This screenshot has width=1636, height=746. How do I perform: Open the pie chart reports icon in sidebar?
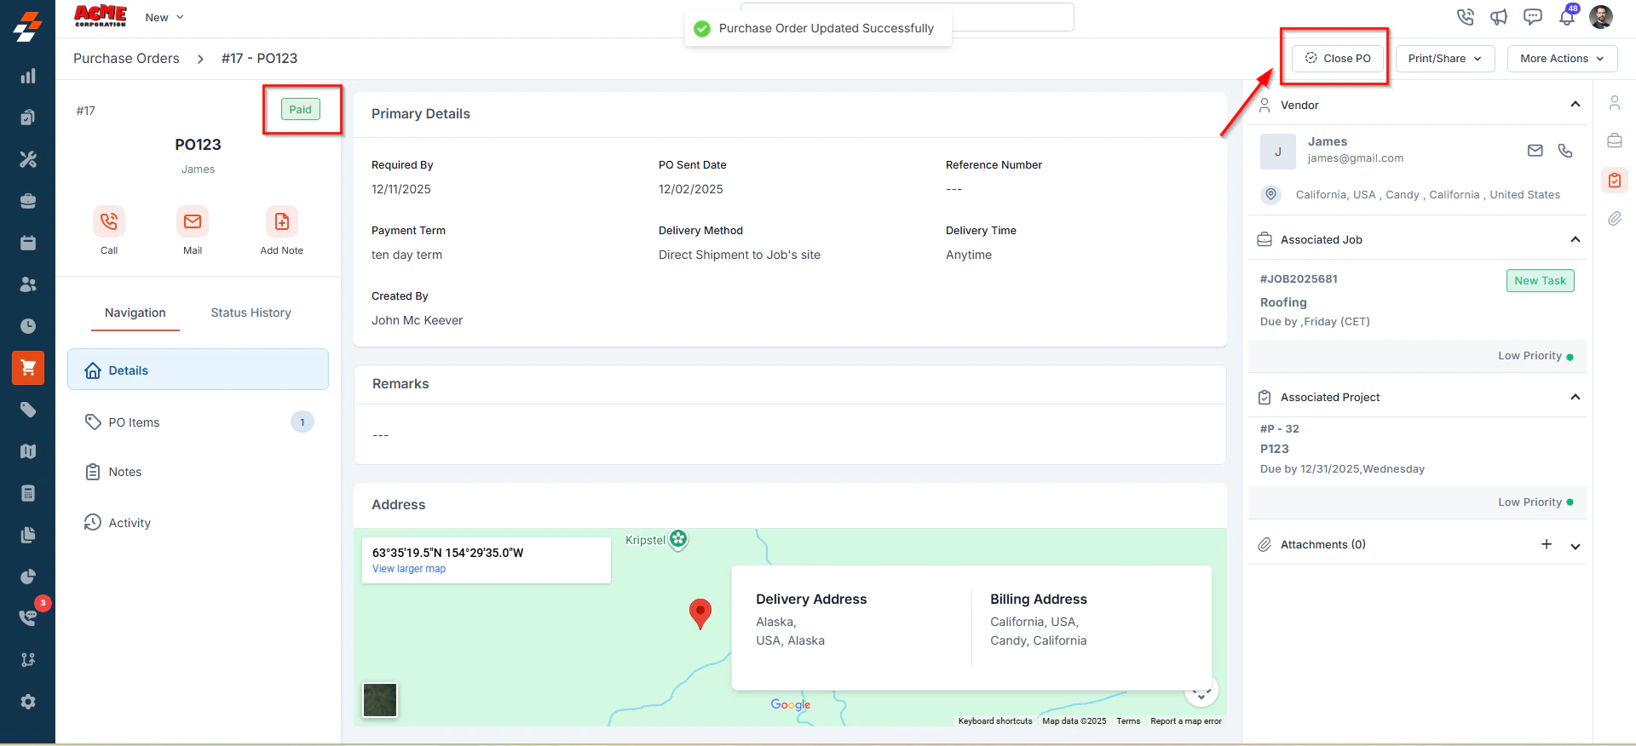[28, 577]
